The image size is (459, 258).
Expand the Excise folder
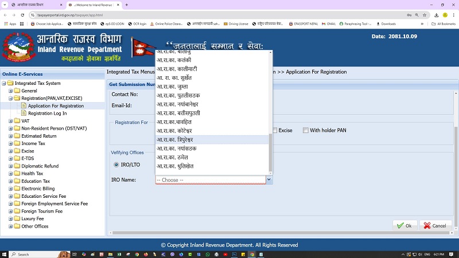click(10, 151)
